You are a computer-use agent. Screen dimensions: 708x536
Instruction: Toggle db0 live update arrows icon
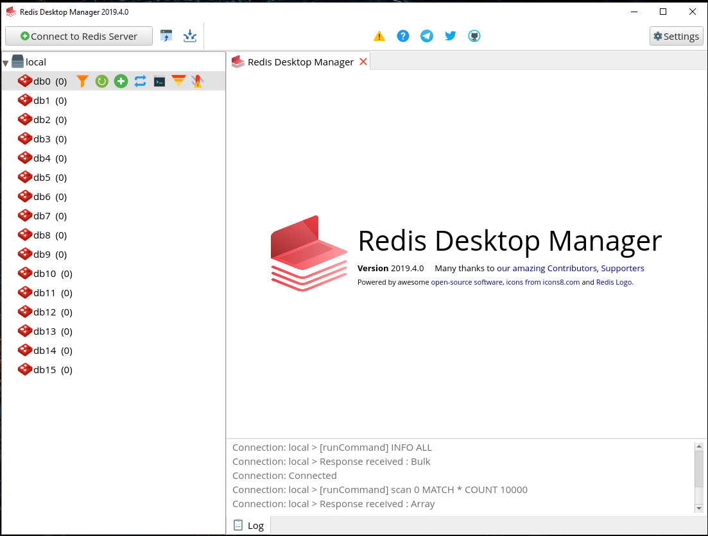pyautogui.click(x=141, y=81)
